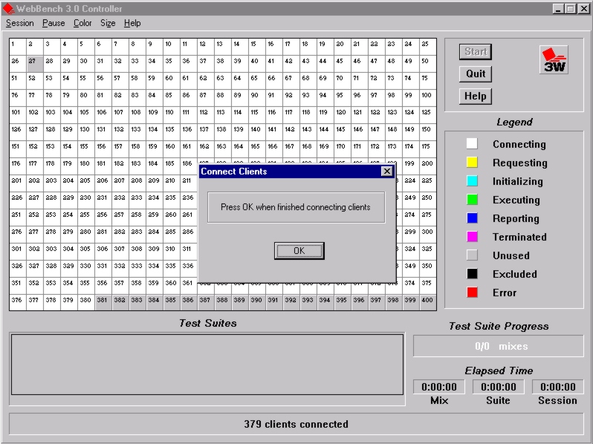The image size is (593, 444).
Task: Click the yellow Requesting color swatch
Action: (471, 163)
